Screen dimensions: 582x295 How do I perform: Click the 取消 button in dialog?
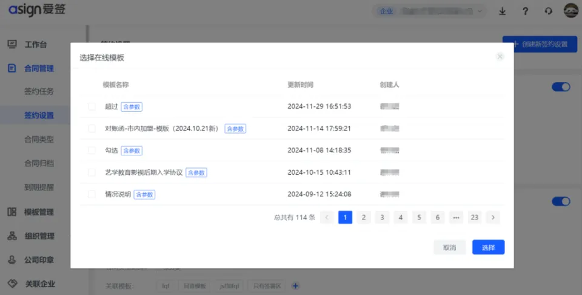point(449,247)
